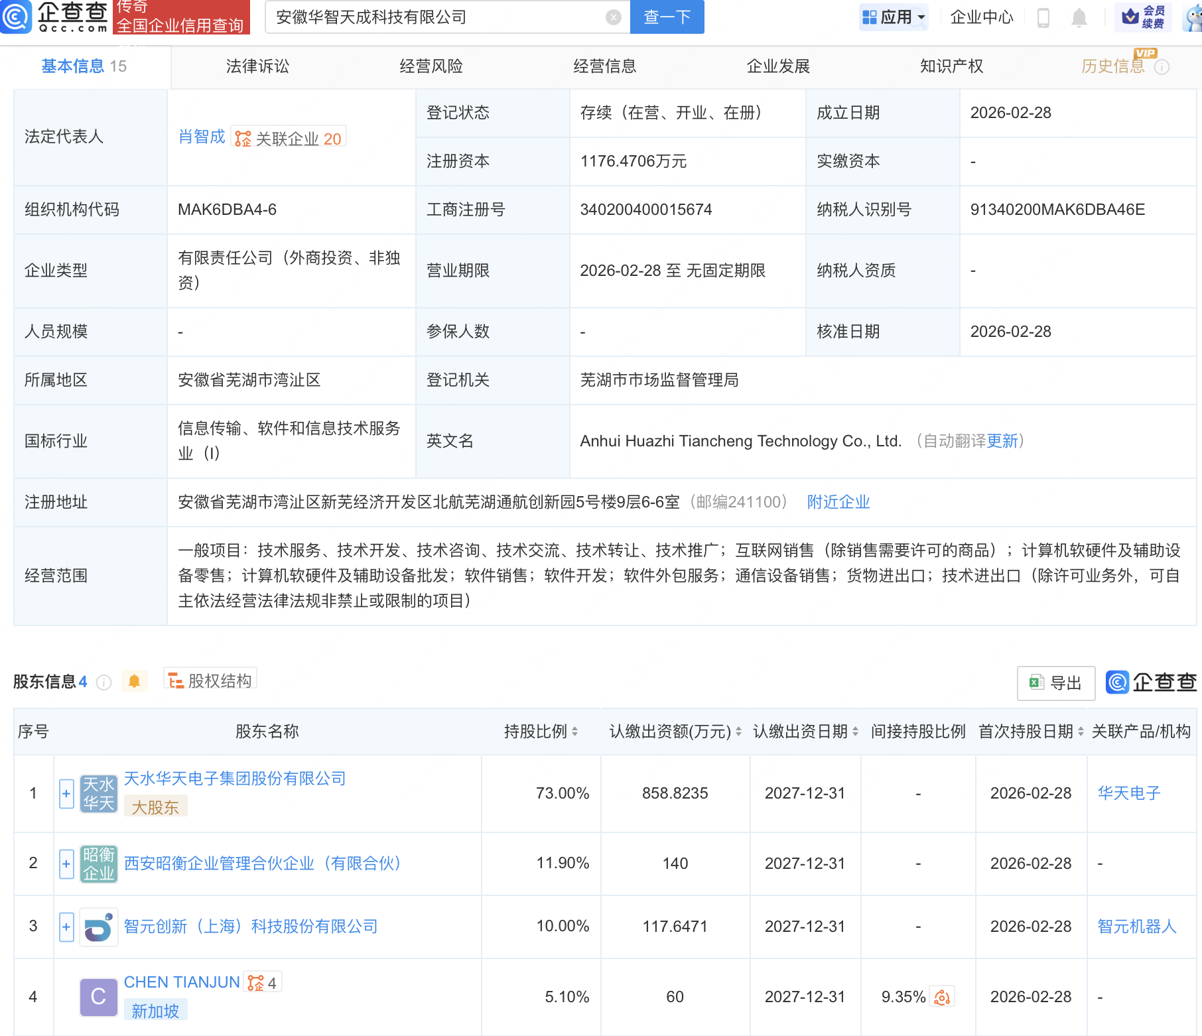Open the mobile phone app icon

[1043, 17]
